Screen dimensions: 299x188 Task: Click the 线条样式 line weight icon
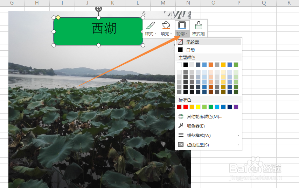[x=181, y=135]
